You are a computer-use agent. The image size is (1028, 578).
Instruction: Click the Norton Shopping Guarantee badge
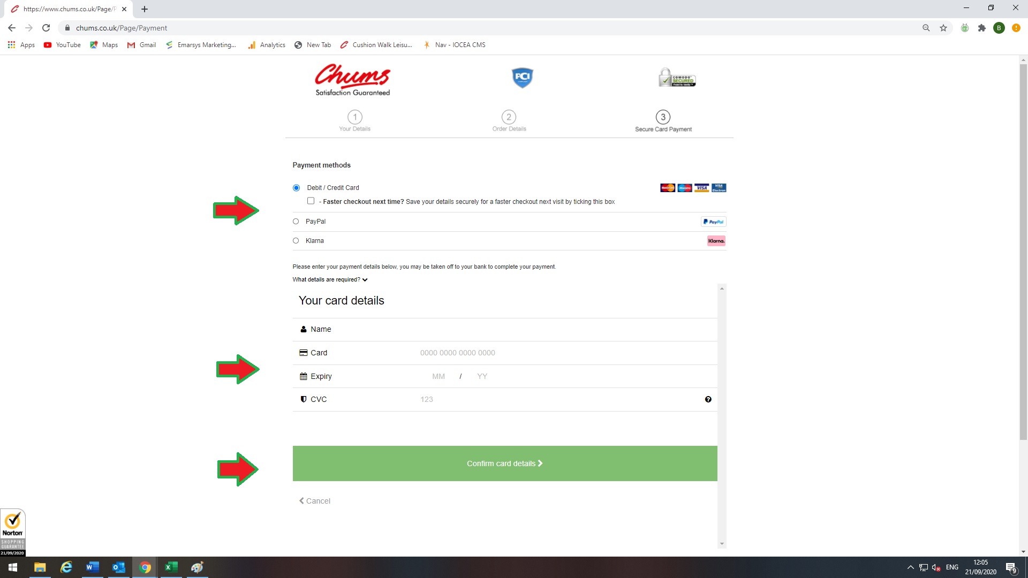point(13,533)
